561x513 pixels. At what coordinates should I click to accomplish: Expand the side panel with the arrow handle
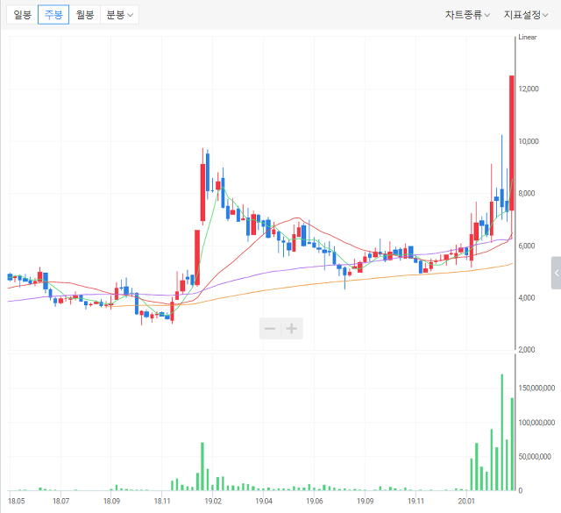point(557,273)
